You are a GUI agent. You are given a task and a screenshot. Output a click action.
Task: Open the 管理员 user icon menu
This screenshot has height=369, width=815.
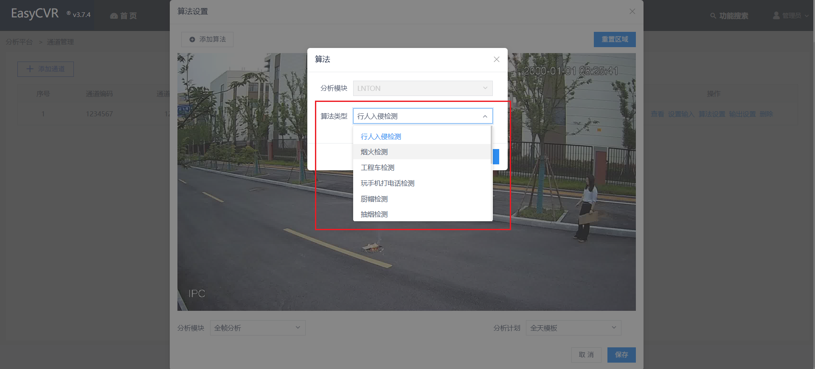point(776,16)
